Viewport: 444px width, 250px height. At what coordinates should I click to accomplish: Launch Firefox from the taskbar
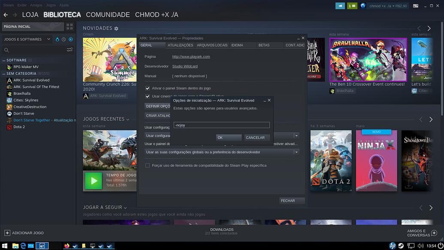67,246
